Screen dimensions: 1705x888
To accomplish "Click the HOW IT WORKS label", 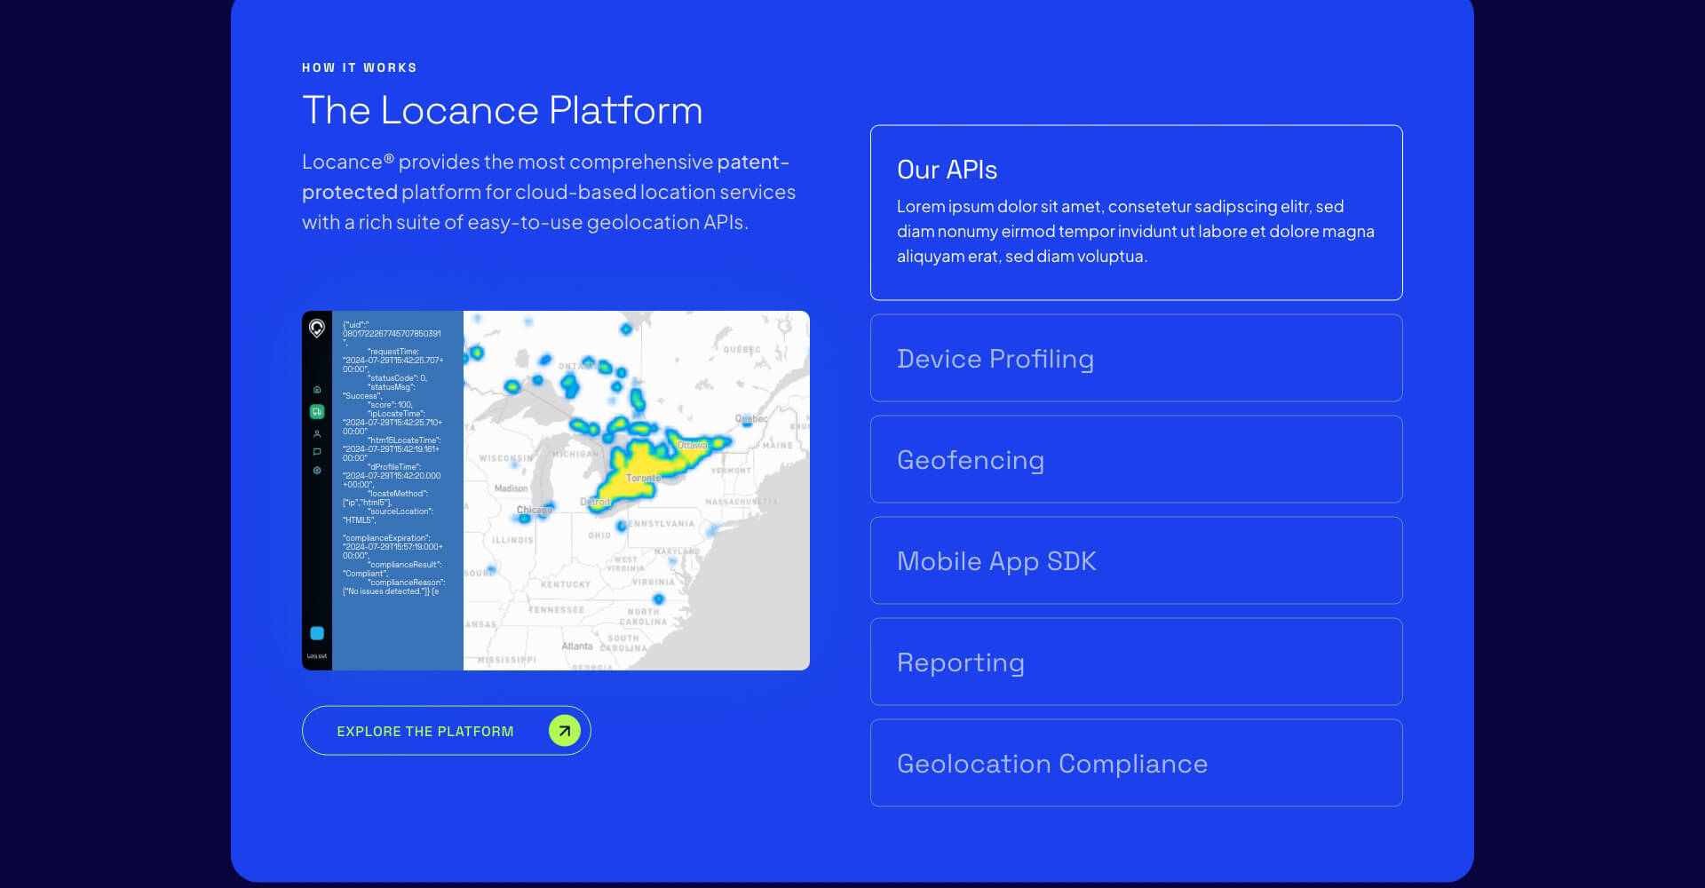I will [x=360, y=67].
